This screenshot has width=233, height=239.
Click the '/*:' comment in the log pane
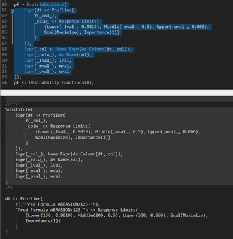(x=9, y=188)
